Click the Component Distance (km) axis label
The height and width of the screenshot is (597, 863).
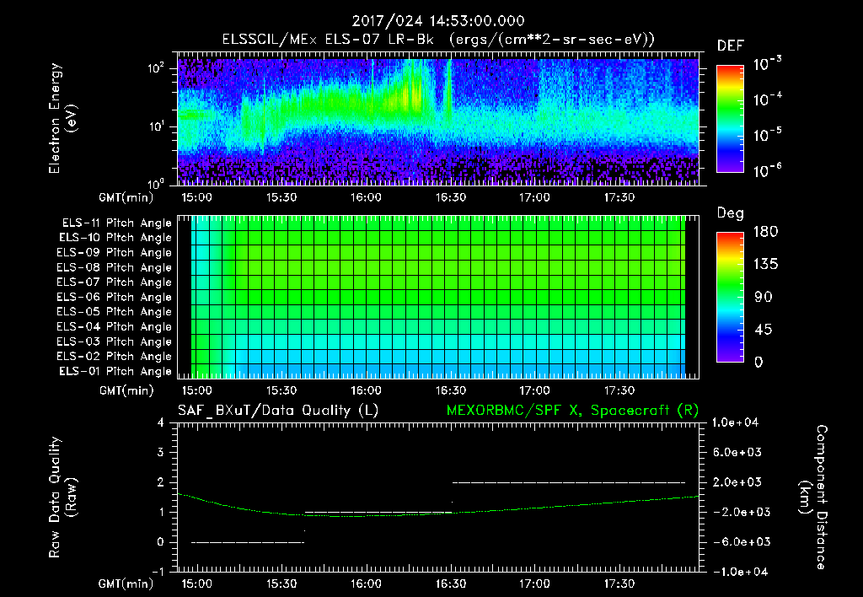pos(813,497)
